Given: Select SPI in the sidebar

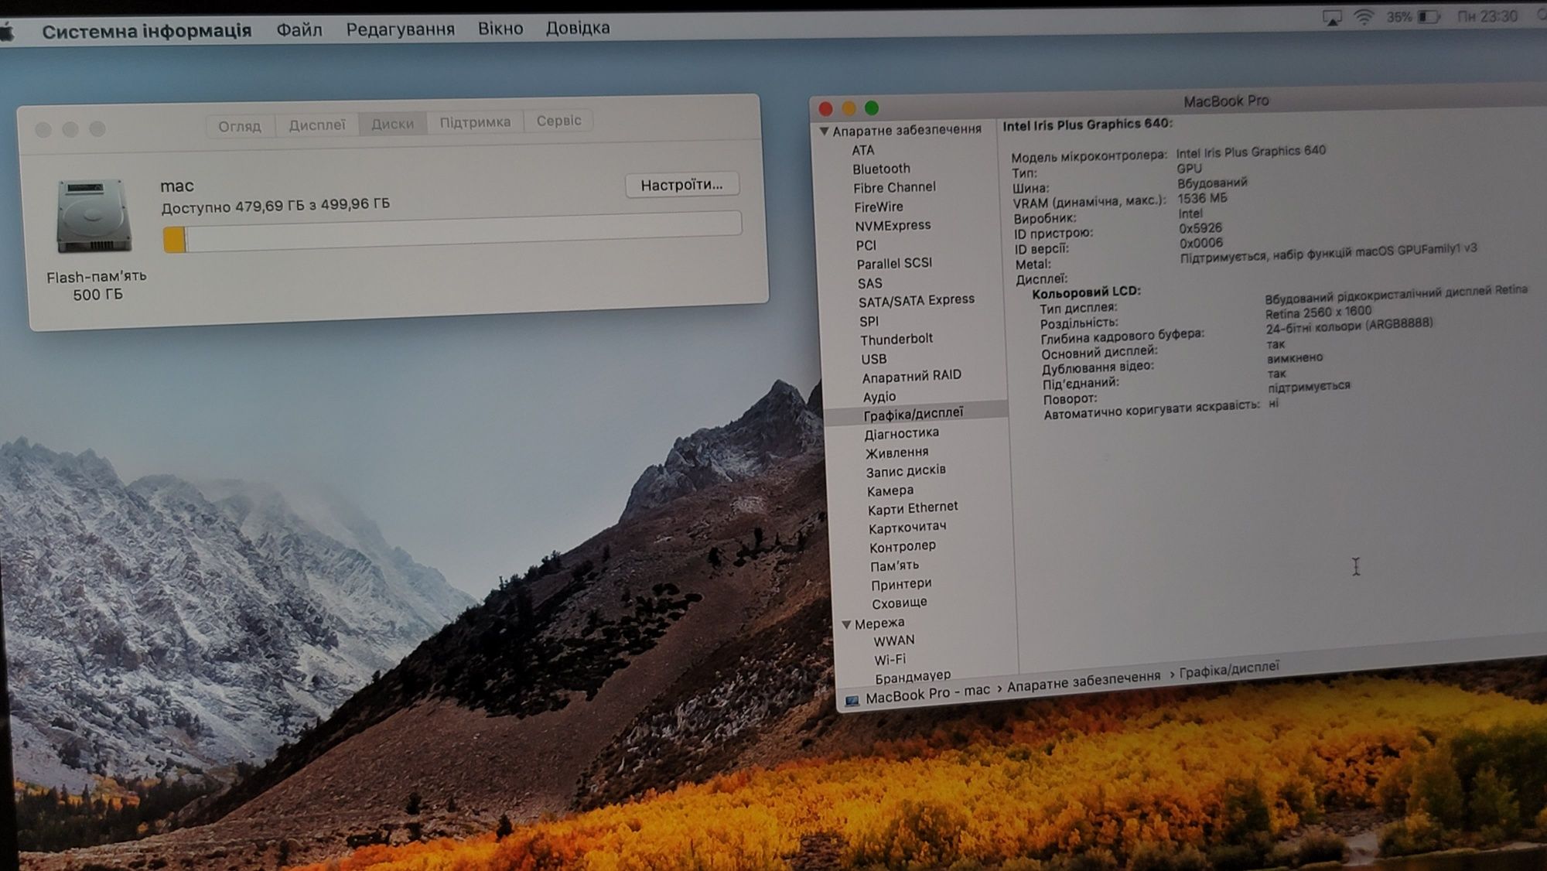Looking at the screenshot, I should coord(869,322).
